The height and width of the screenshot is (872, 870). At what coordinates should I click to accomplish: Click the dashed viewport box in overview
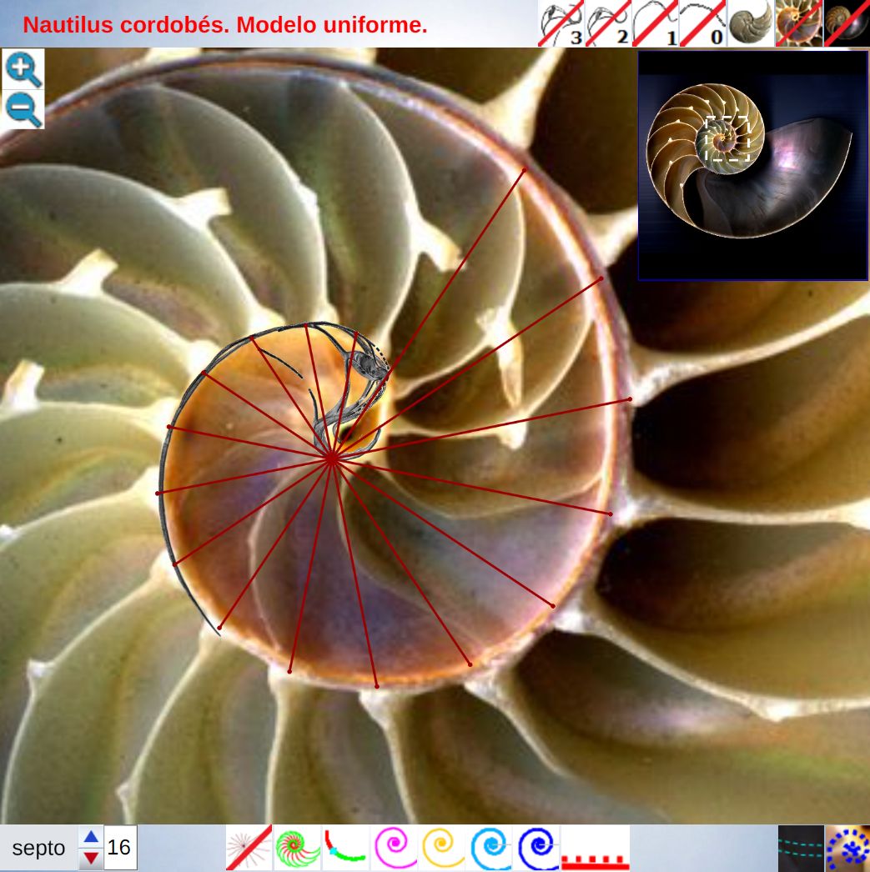point(727,138)
